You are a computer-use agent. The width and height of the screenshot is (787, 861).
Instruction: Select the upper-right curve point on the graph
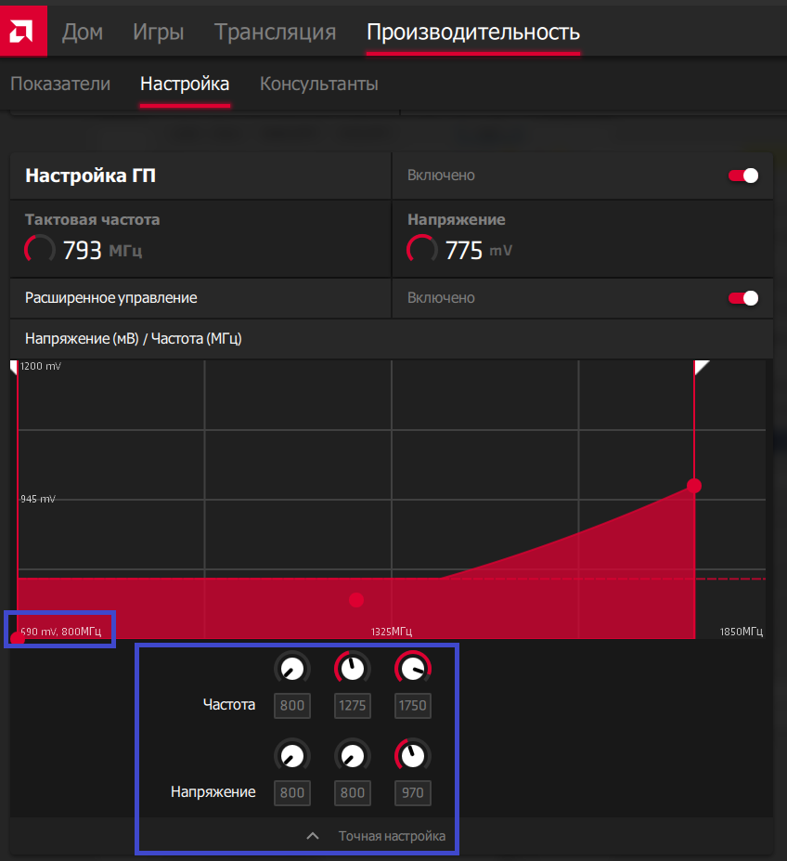click(x=694, y=486)
